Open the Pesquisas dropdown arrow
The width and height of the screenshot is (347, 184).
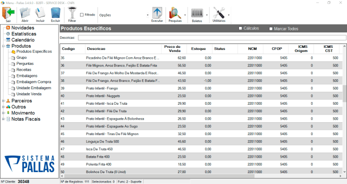point(185,15)
